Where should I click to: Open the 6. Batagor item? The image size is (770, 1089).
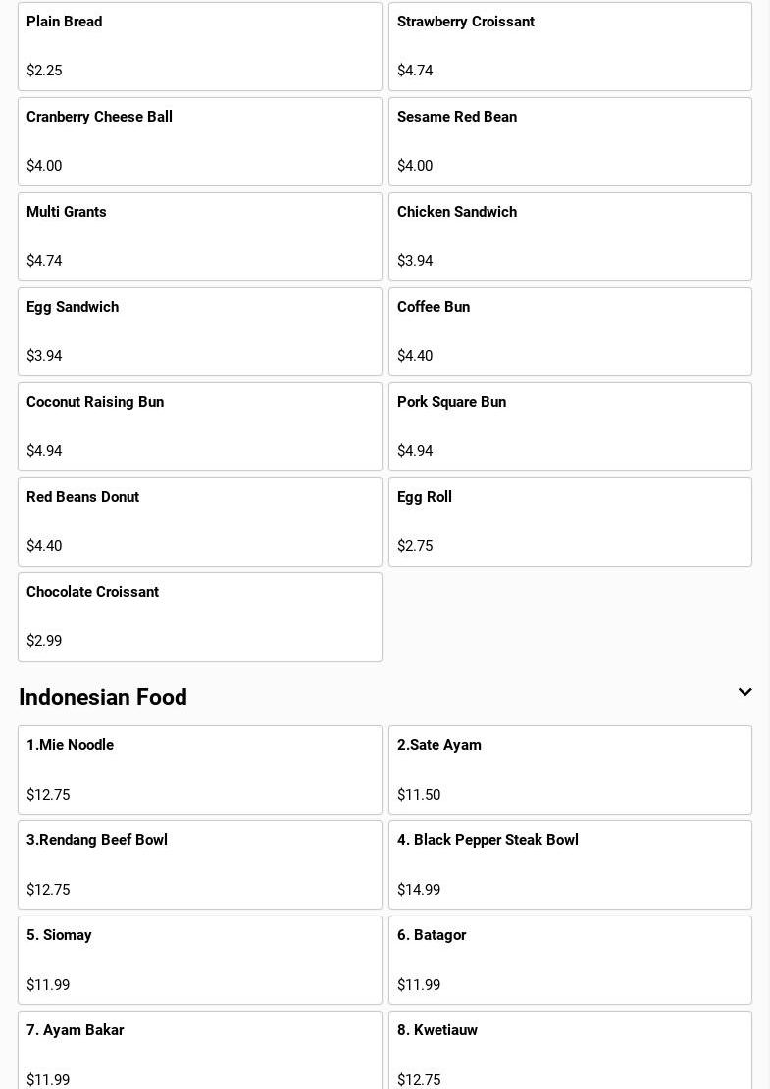570,960
